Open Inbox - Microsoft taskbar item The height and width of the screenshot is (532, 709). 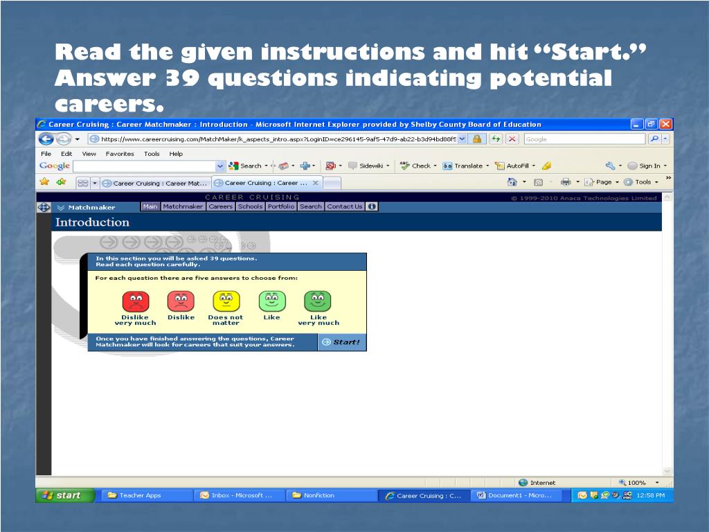pyautogui.click(x=240, y=495)
